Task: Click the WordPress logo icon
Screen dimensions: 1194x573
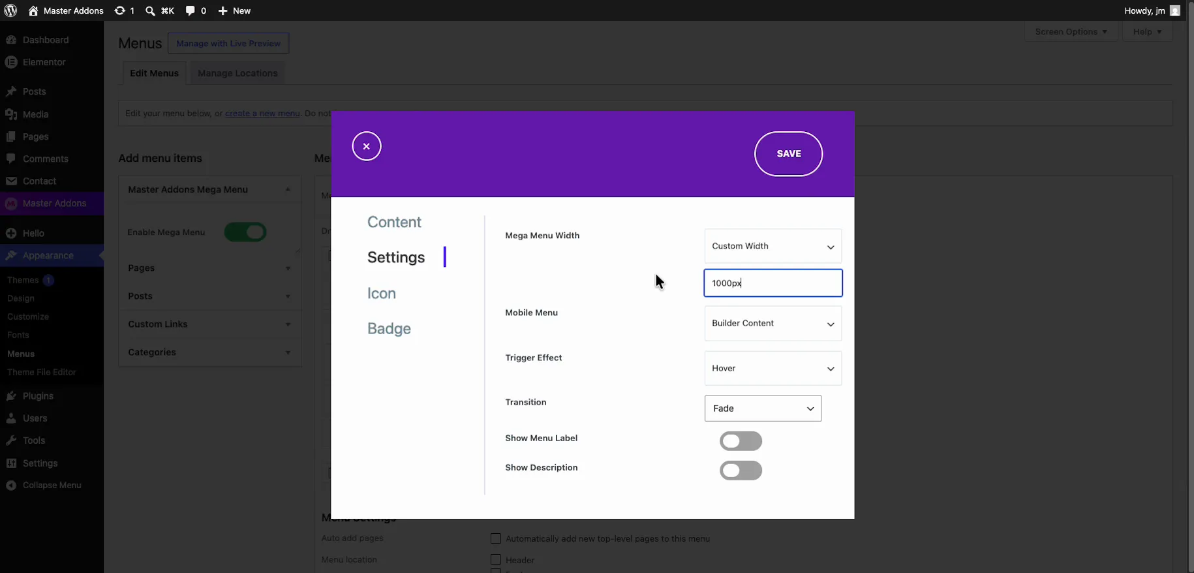Action: pyautogui.click(x=10, y=10)
